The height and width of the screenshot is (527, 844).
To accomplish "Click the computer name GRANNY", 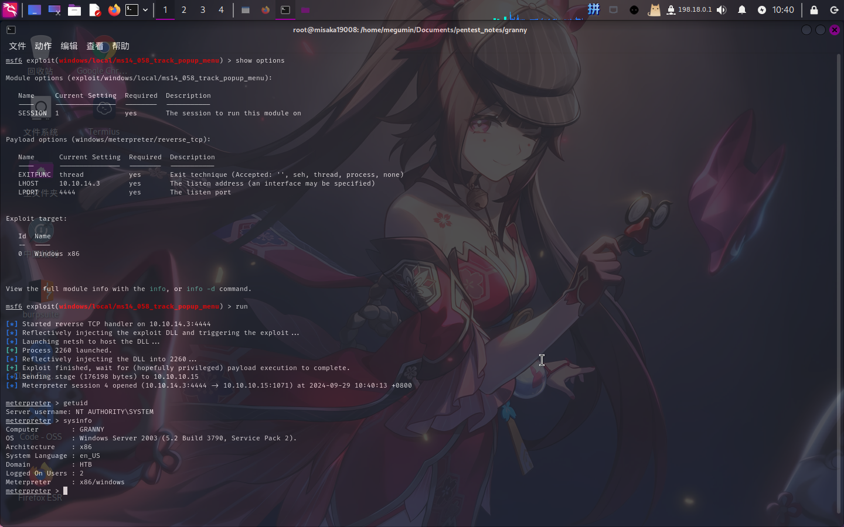I will (92, 429).
